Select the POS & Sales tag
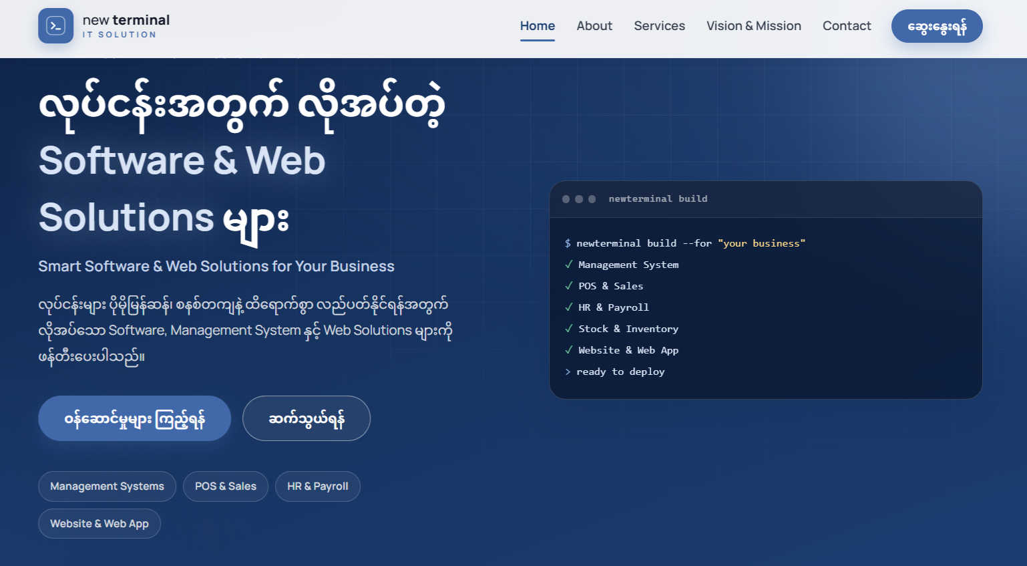1027x566 pixels. (226, 486)
